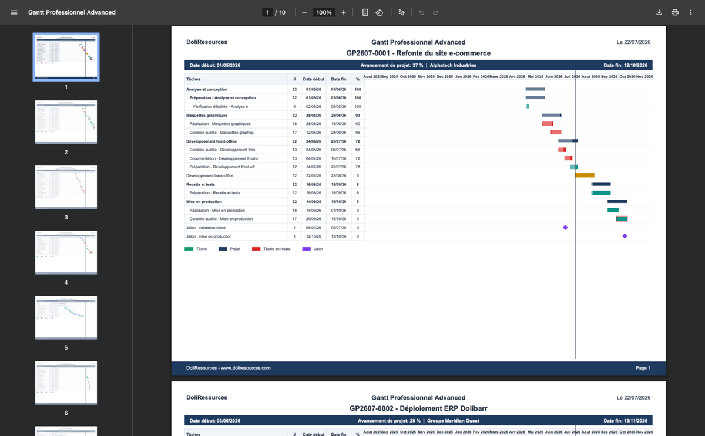Image resolution: width=705 pixels, height=436 pixels.
Task: Click 'Réalisation - Maquettes graphiques' row
Action: [x=274, y=124]
